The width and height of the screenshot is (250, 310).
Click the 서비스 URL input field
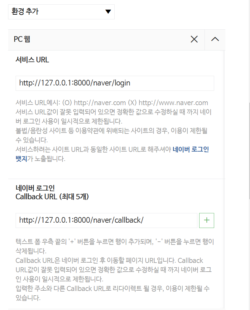pyautogui.click(x=115, y=83)
